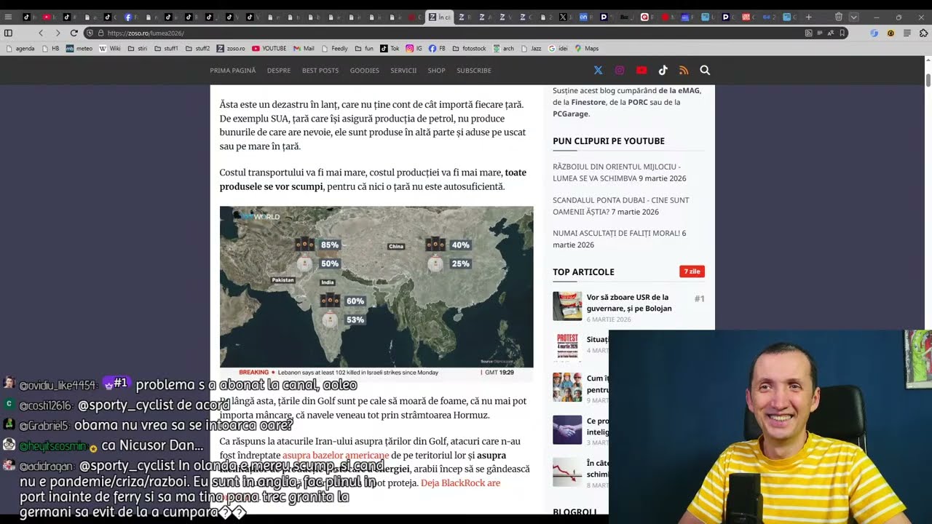This screenshot has width=932, height=524.
Task: Open the agenda bookmark
Action: pyautogui.click(x=20, y=49)
